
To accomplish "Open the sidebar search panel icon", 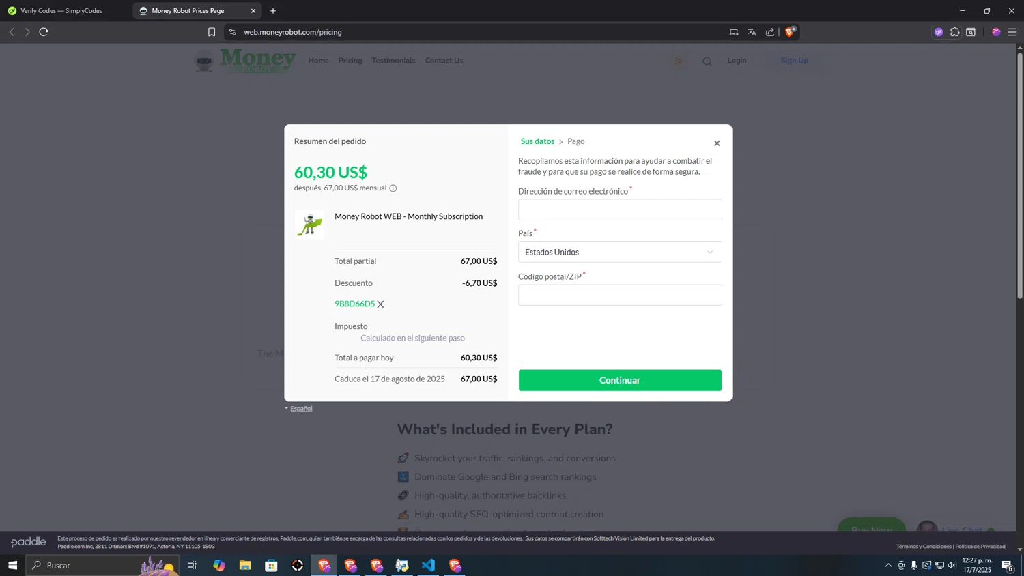I will (x=971, y=32).
